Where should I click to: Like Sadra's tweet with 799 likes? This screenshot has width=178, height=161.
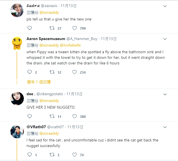75,28
